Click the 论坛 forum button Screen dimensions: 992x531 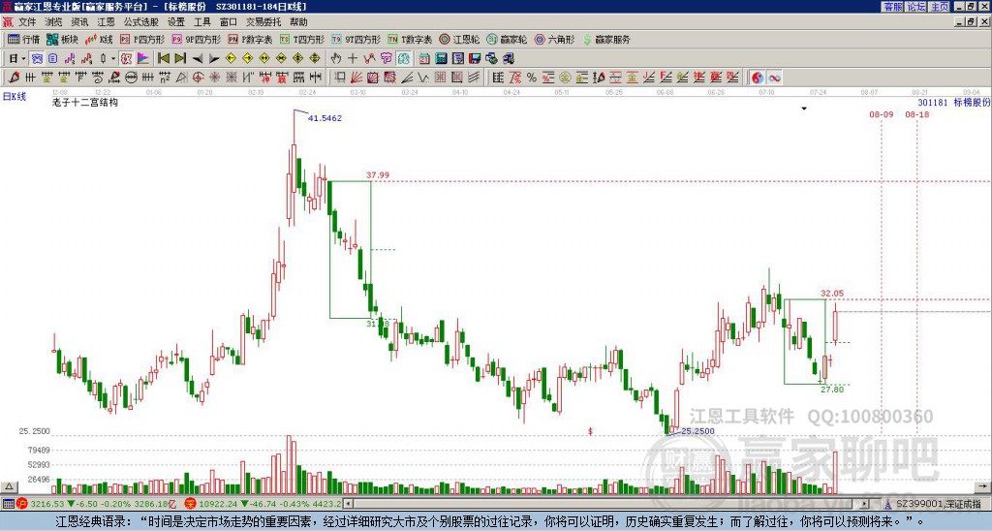916,7
